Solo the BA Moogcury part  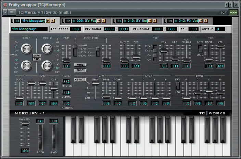[x=52, y=21]
